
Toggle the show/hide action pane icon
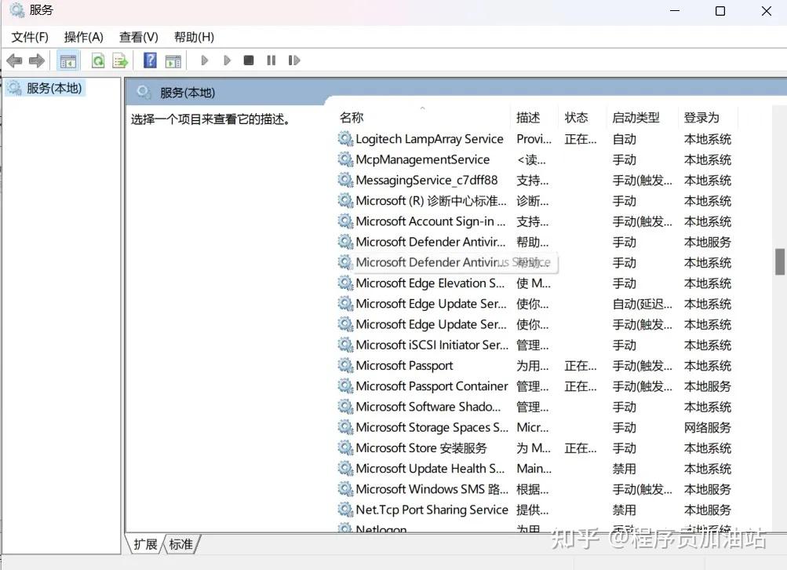coord(173,60)
